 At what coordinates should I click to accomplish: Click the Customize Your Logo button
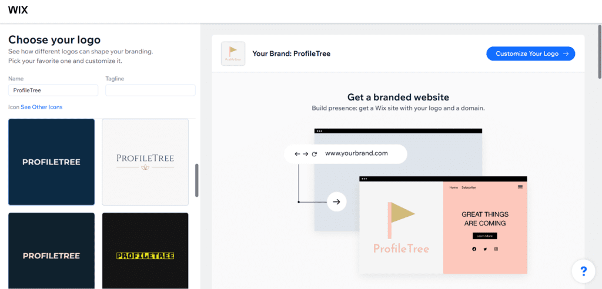[x=531, y=53]
